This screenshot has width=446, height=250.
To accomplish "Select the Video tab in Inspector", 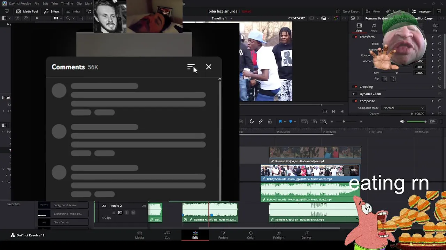I will [x=359, y=28].
